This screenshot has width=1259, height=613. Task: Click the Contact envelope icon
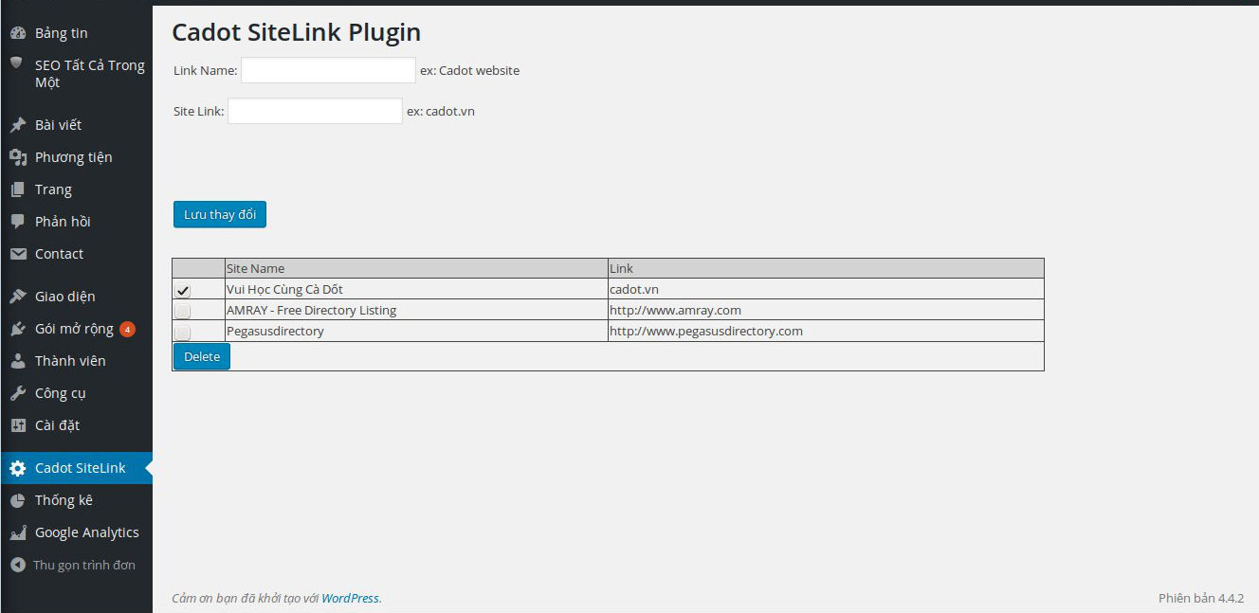tap(17, 254)
